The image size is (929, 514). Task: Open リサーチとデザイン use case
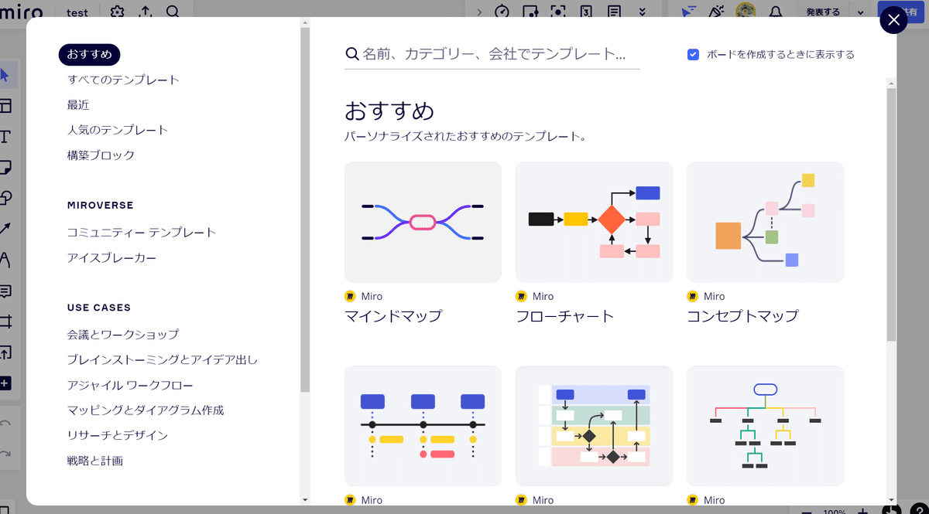point(118,435)
